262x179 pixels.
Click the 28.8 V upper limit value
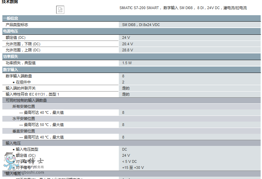pos(128,50)
